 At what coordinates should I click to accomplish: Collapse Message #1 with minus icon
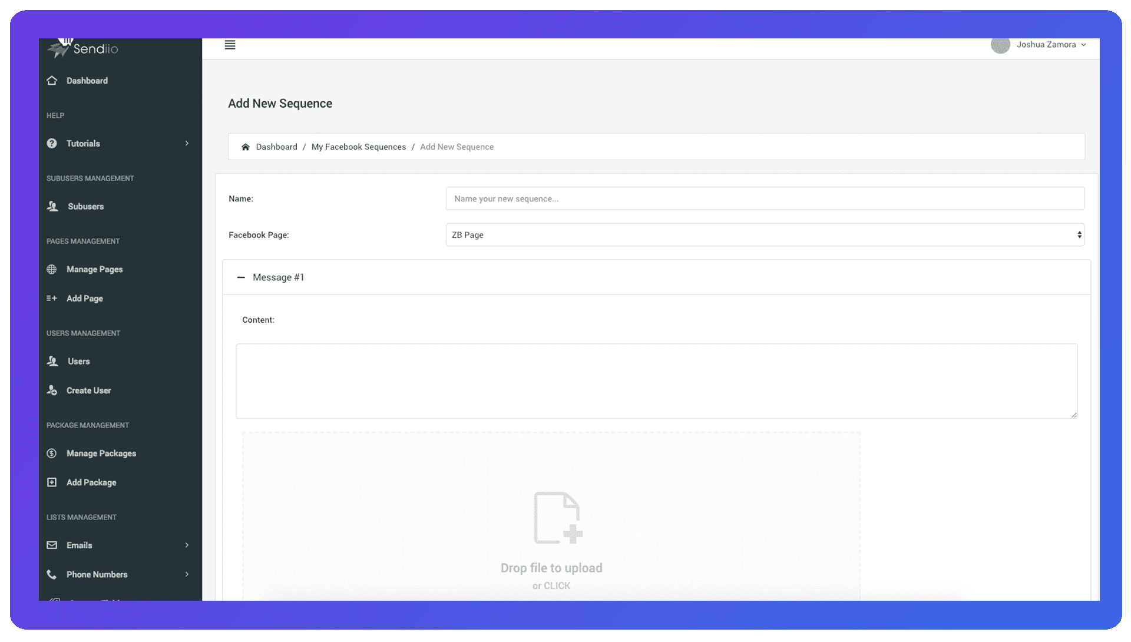240,277
